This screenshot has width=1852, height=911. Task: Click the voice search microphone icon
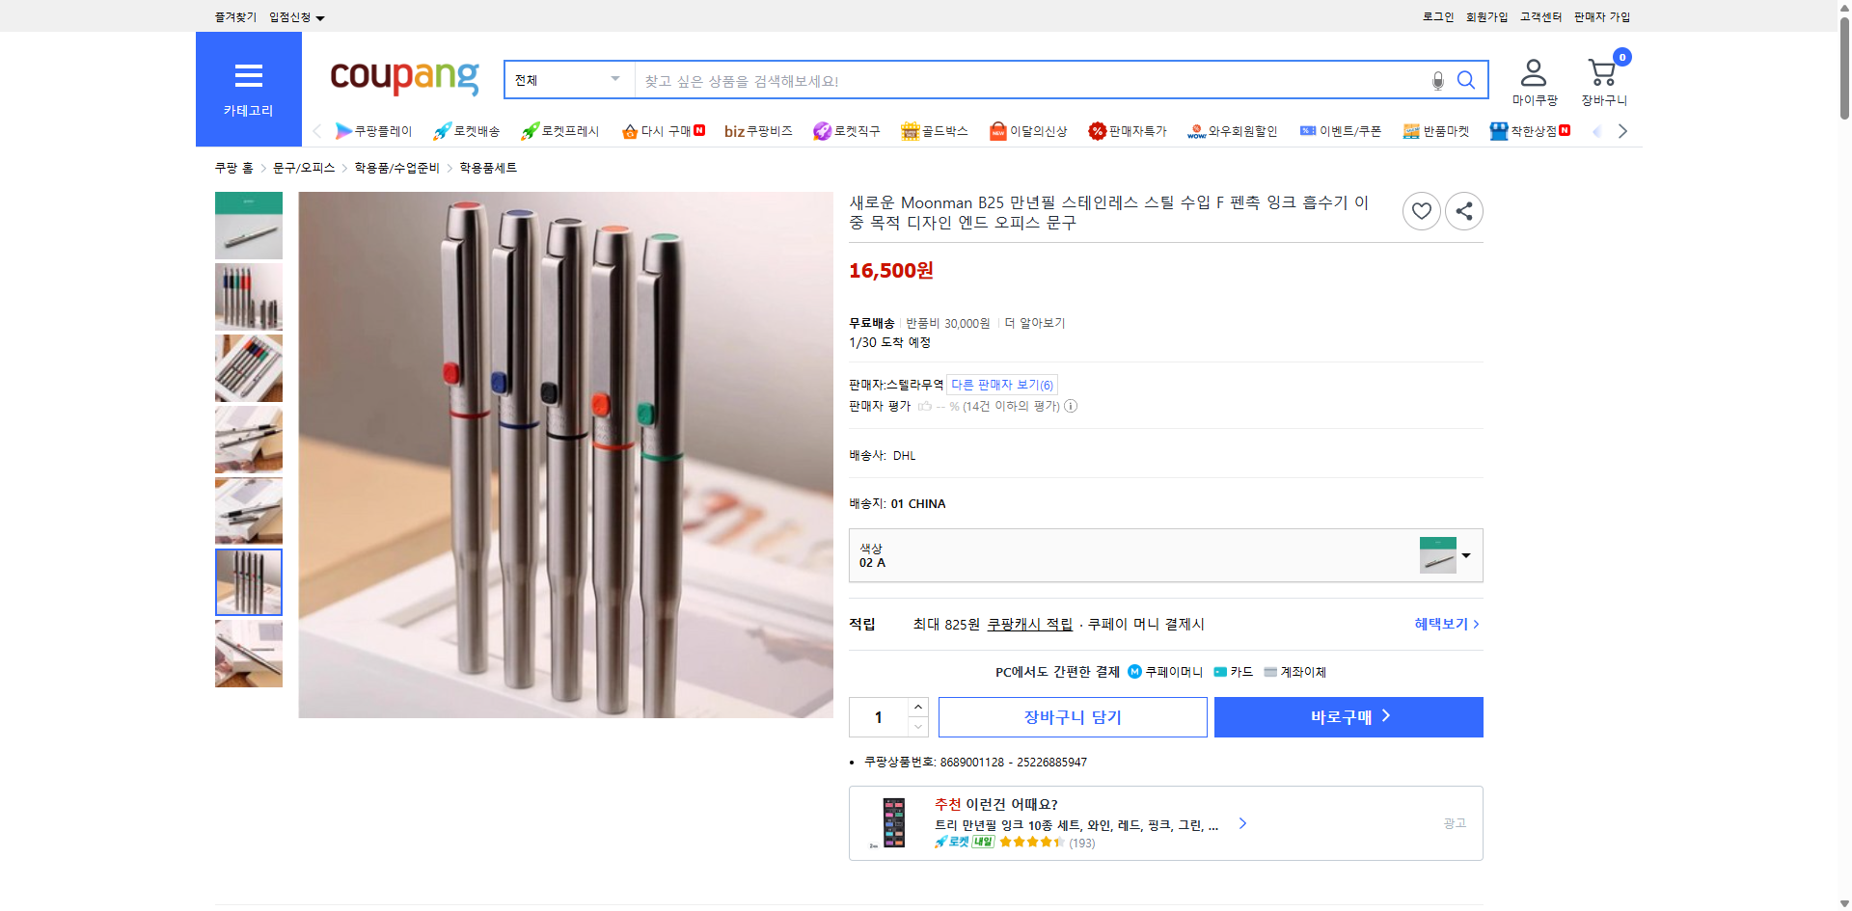pyautogui.click(x=1436, y=80)
